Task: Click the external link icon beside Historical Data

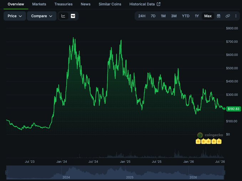Action: 159,4
